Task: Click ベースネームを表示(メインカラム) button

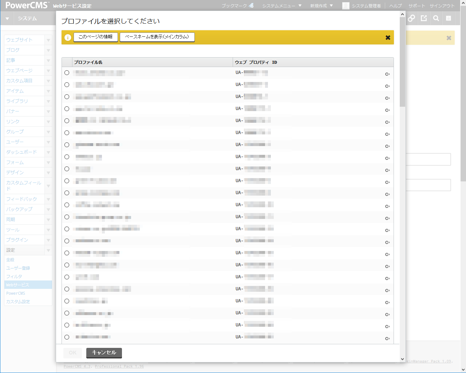Action: point(157,37)
